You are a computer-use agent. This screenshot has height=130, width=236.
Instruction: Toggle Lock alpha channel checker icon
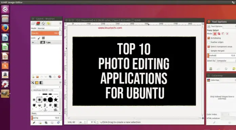tap(43, 38)
